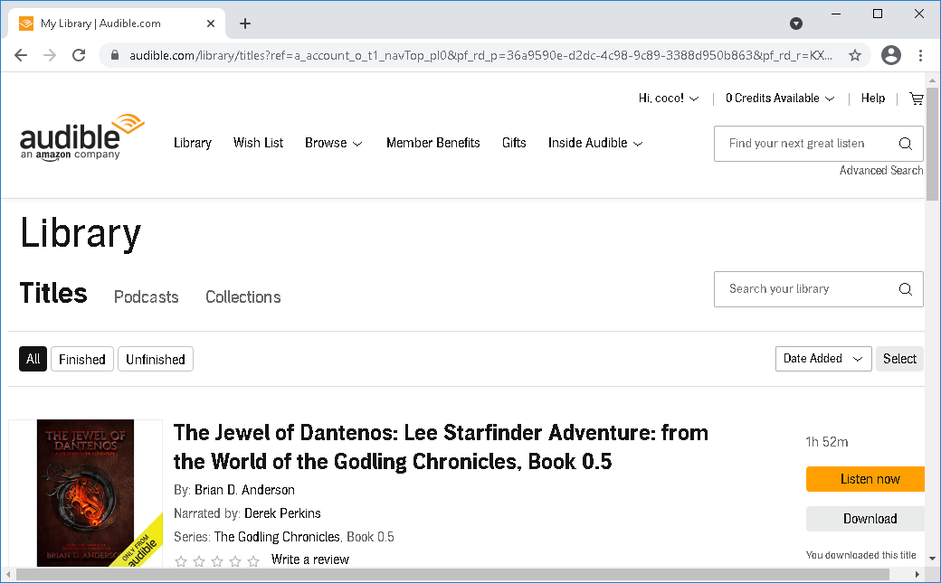Go to Wish List
This screenshot has height=583, width=941.
click(258, 143)
